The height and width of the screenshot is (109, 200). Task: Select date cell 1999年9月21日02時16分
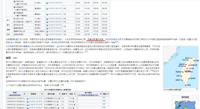click(x=16, y=105)
